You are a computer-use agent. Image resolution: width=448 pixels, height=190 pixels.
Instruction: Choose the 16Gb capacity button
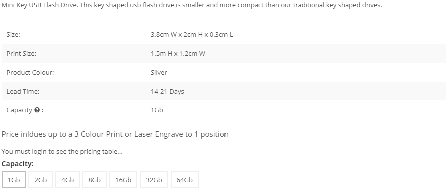coord(123,180)
